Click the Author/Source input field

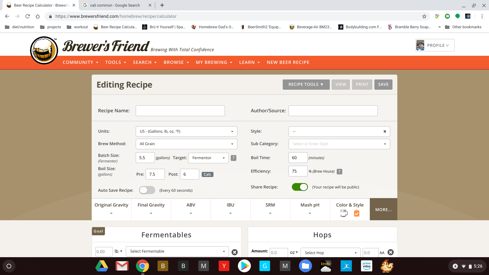coord(333,111)
